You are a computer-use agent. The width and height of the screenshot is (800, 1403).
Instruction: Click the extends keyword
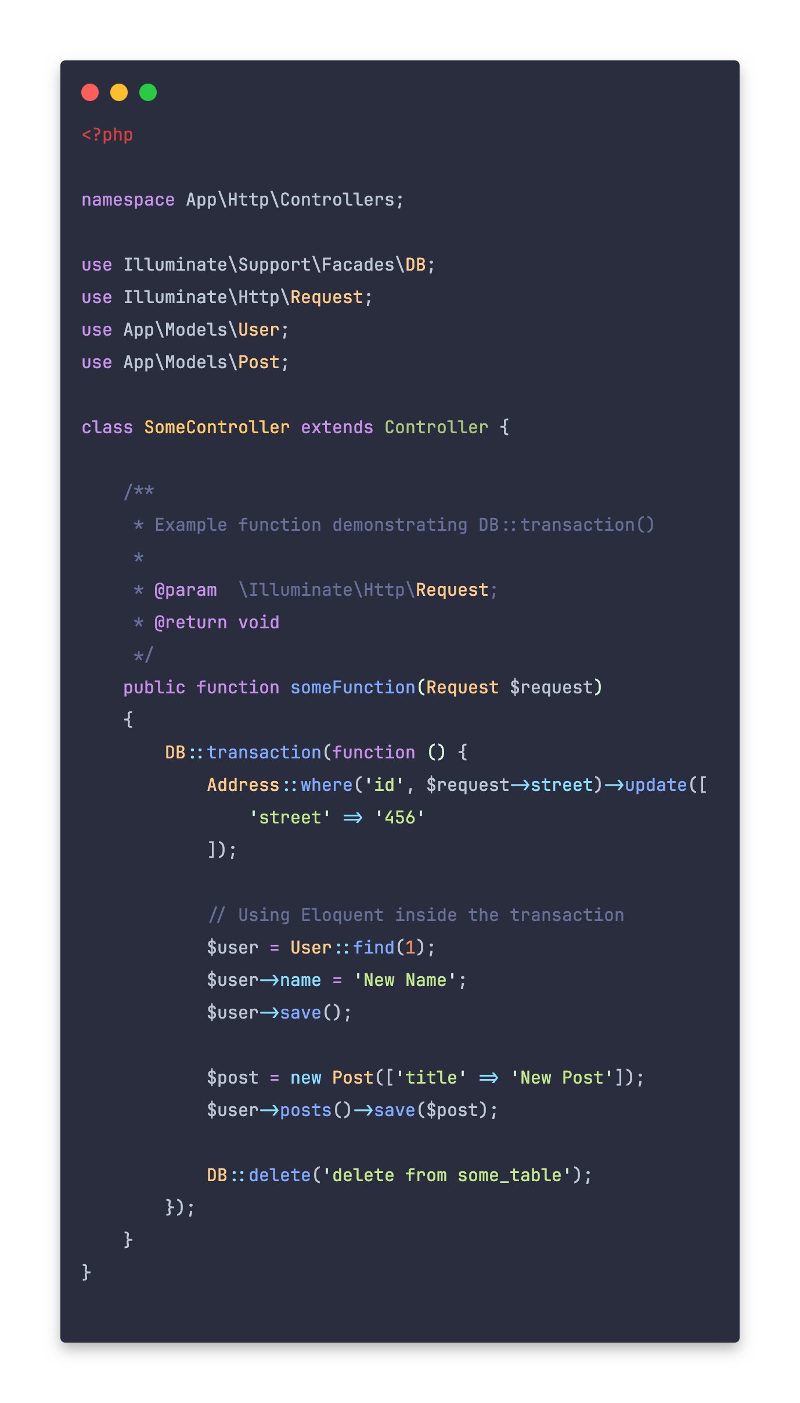click(x=337, y=427)
